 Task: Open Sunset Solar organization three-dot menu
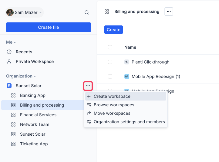(88, 86)
